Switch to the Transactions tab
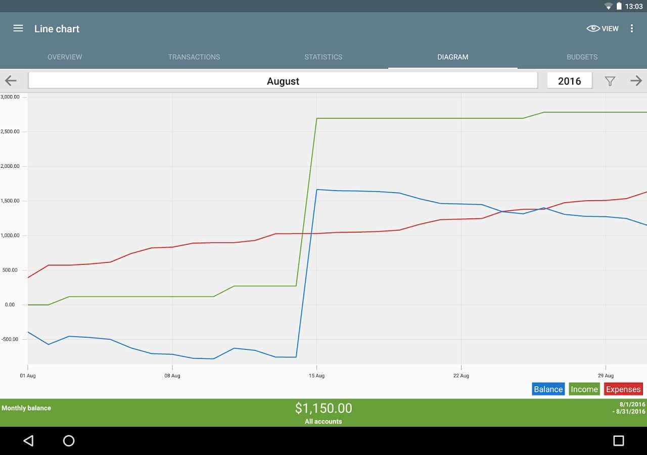The width and height of the screenshot is (647, 455). (194, 57)
